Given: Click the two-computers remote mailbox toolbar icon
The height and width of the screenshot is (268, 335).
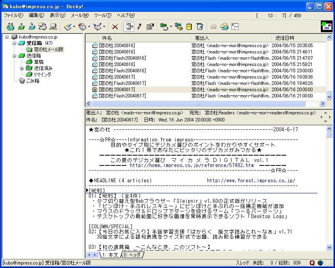Looking at the screenshot, I should [43, 27].
